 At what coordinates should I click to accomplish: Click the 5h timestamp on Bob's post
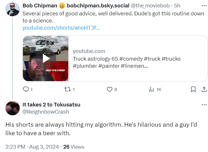(x=177, y=6)
